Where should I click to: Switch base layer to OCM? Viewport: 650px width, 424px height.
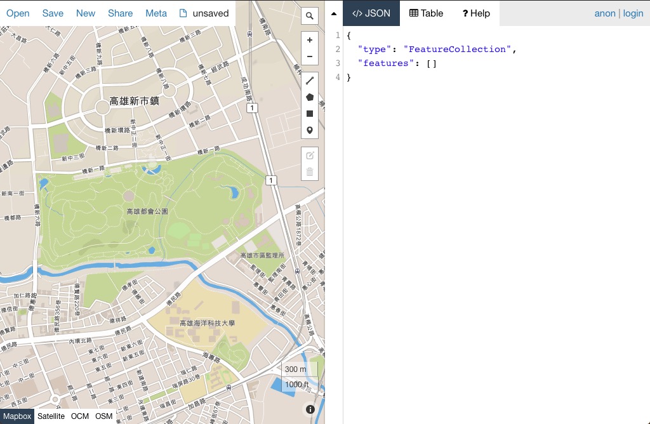pyautogui.click(x=79, y=416)
